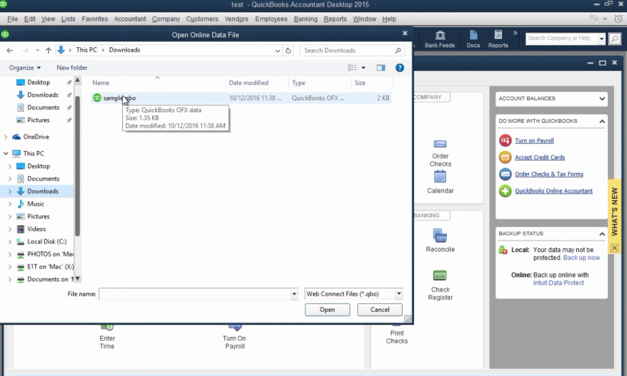The width and height of the screenshot is (627, 376).
Task: Open the Calendar icon
Action: [440, 177]
